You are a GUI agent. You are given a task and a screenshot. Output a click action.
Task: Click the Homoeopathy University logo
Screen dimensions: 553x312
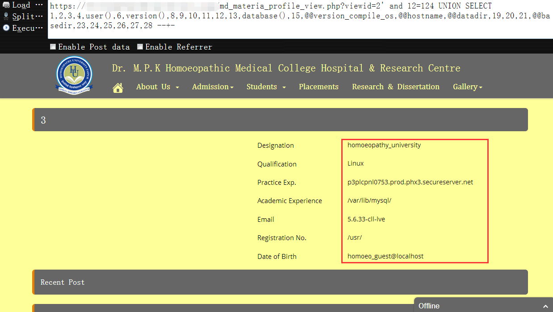pyautogui.click(x=75, y=75)
